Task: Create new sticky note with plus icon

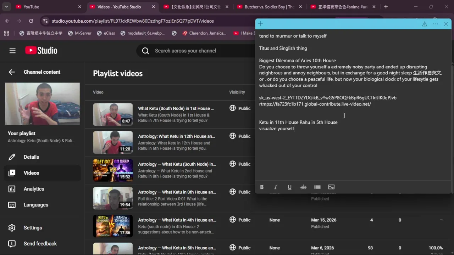Action: (260, 24)
